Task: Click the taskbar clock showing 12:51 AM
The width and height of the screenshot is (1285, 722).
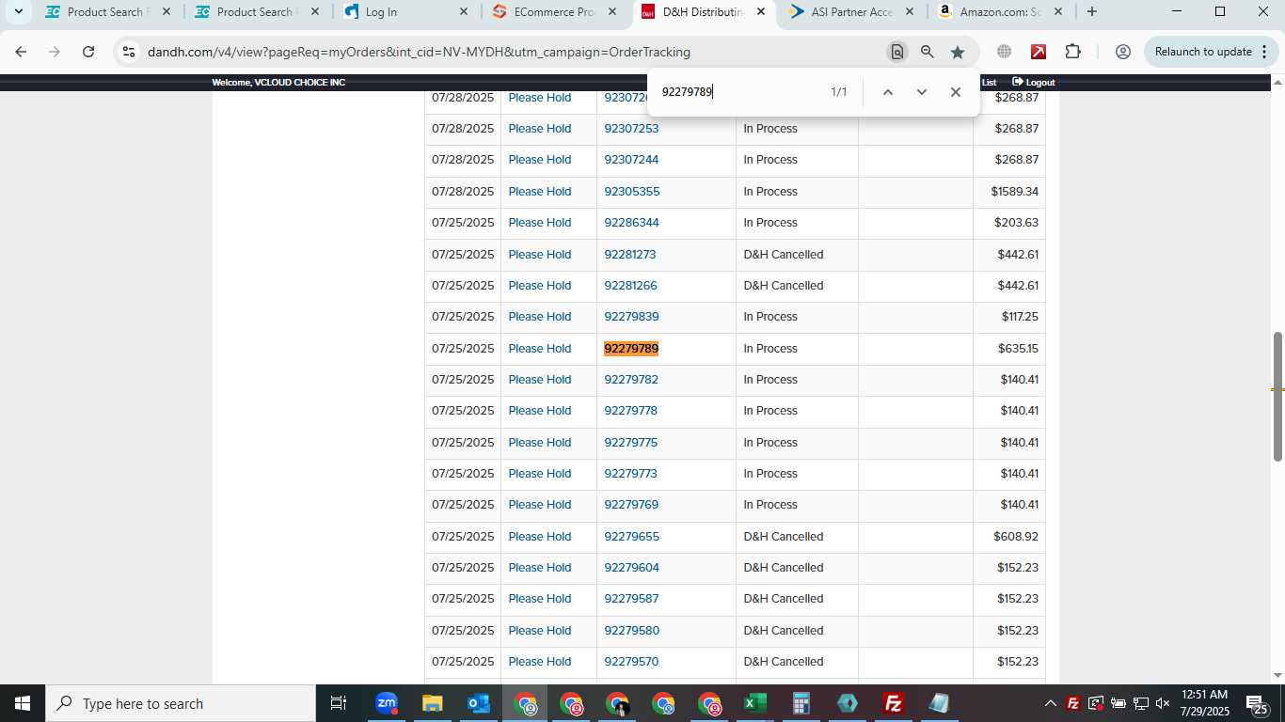Action: pos(1205,703)
